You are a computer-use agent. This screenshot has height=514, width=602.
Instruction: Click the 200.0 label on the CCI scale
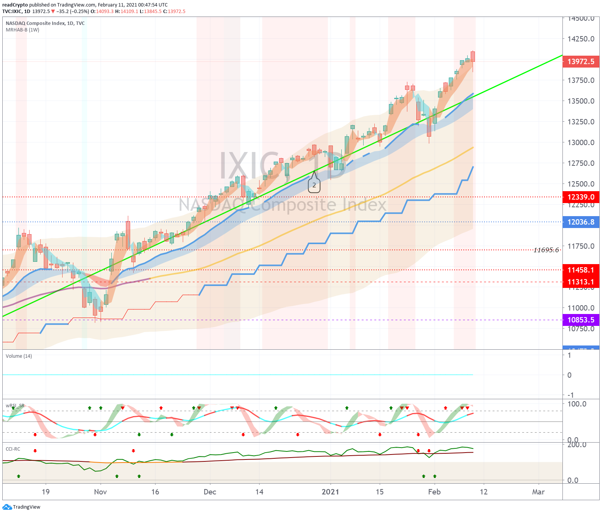[577, 445]
